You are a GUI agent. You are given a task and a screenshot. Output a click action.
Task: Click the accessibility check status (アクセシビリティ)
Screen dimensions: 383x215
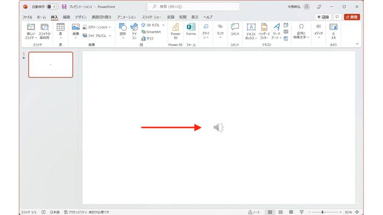86,212
